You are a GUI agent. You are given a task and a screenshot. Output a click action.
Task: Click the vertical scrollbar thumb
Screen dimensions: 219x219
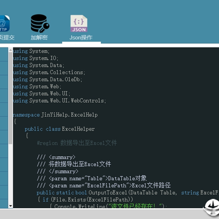tap(10, 98)
